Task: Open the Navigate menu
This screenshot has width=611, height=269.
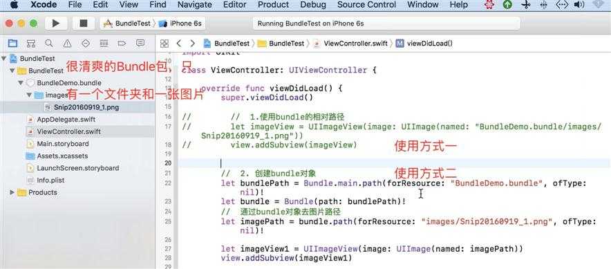Action: [194, 5]
